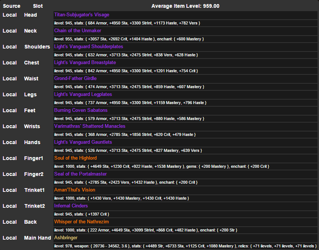The width and height of the screenshot is (319, 250).
Task: Click the Infernal Cinders trinket link
Action: pyautogui.click(x=71, y=206)
